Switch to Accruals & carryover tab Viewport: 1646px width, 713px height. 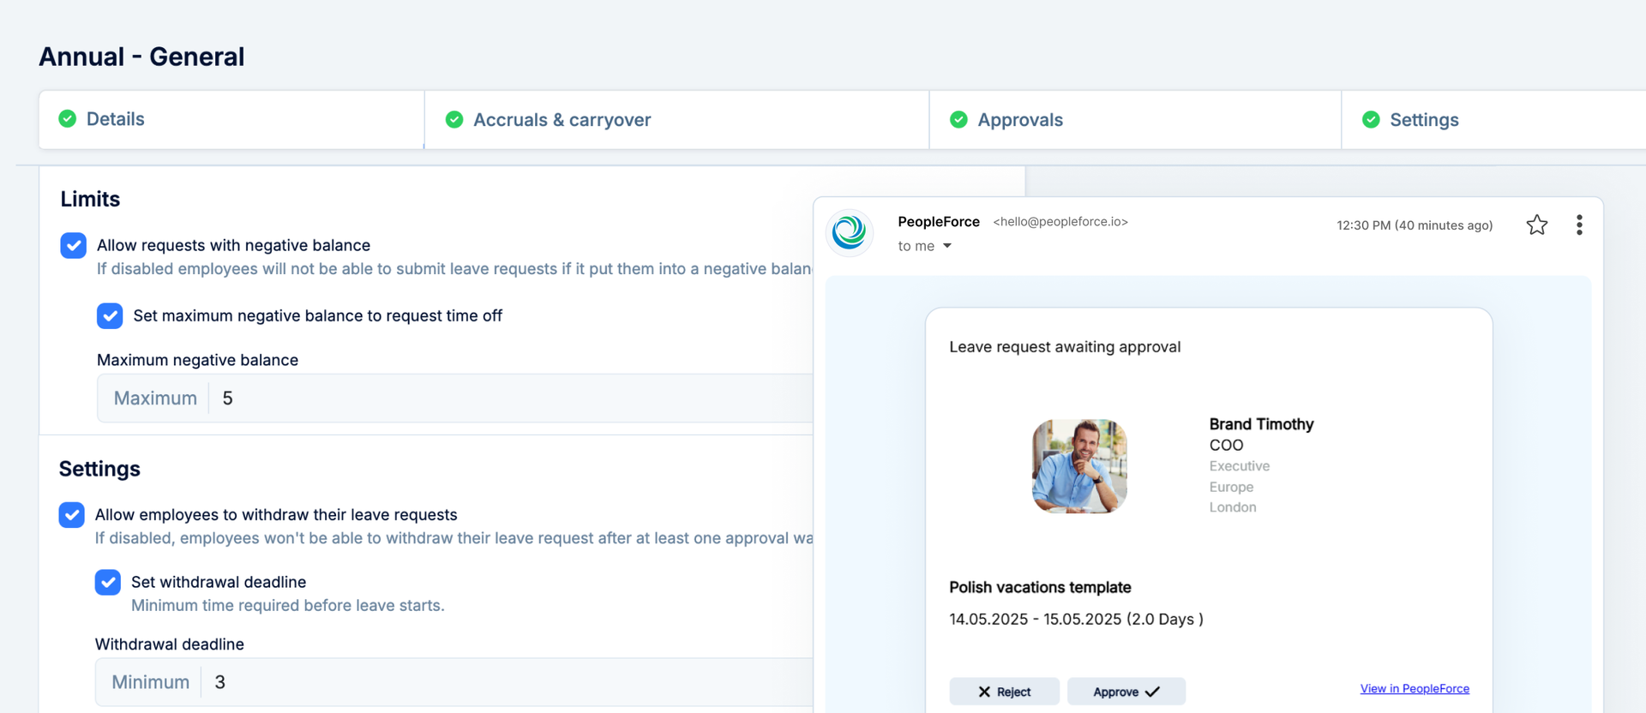tap(676, 120)
